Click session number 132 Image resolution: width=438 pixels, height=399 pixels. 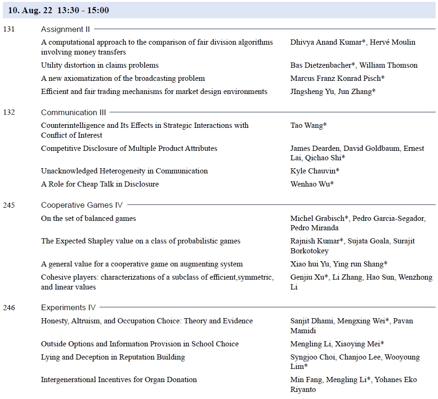pyautogui.click(x=9, y=112)
